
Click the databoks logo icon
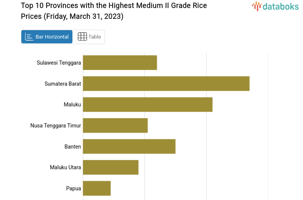(256, 6)
